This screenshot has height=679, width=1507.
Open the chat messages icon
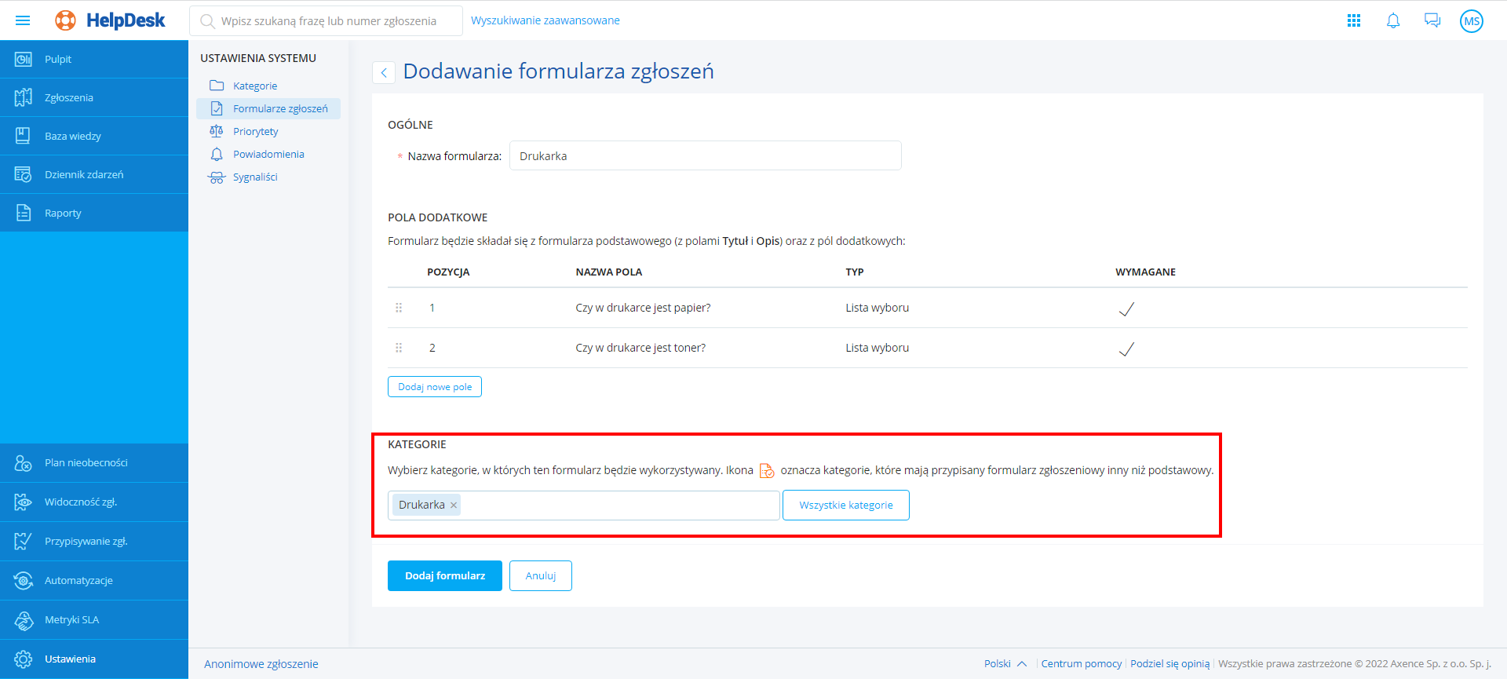[1432, 20]
